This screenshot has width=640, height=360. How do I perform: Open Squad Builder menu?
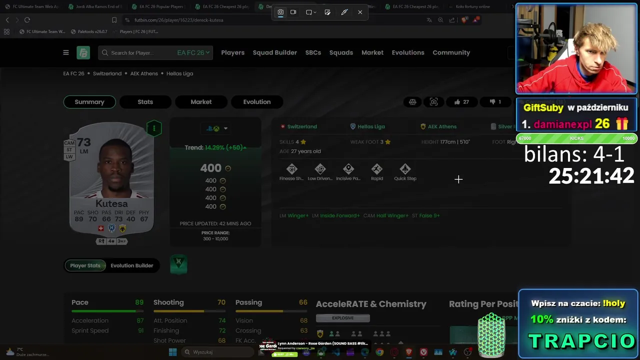click(275, 52)
